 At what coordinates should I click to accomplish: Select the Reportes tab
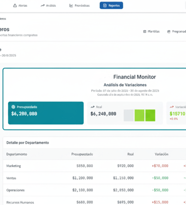coord(111,5)
